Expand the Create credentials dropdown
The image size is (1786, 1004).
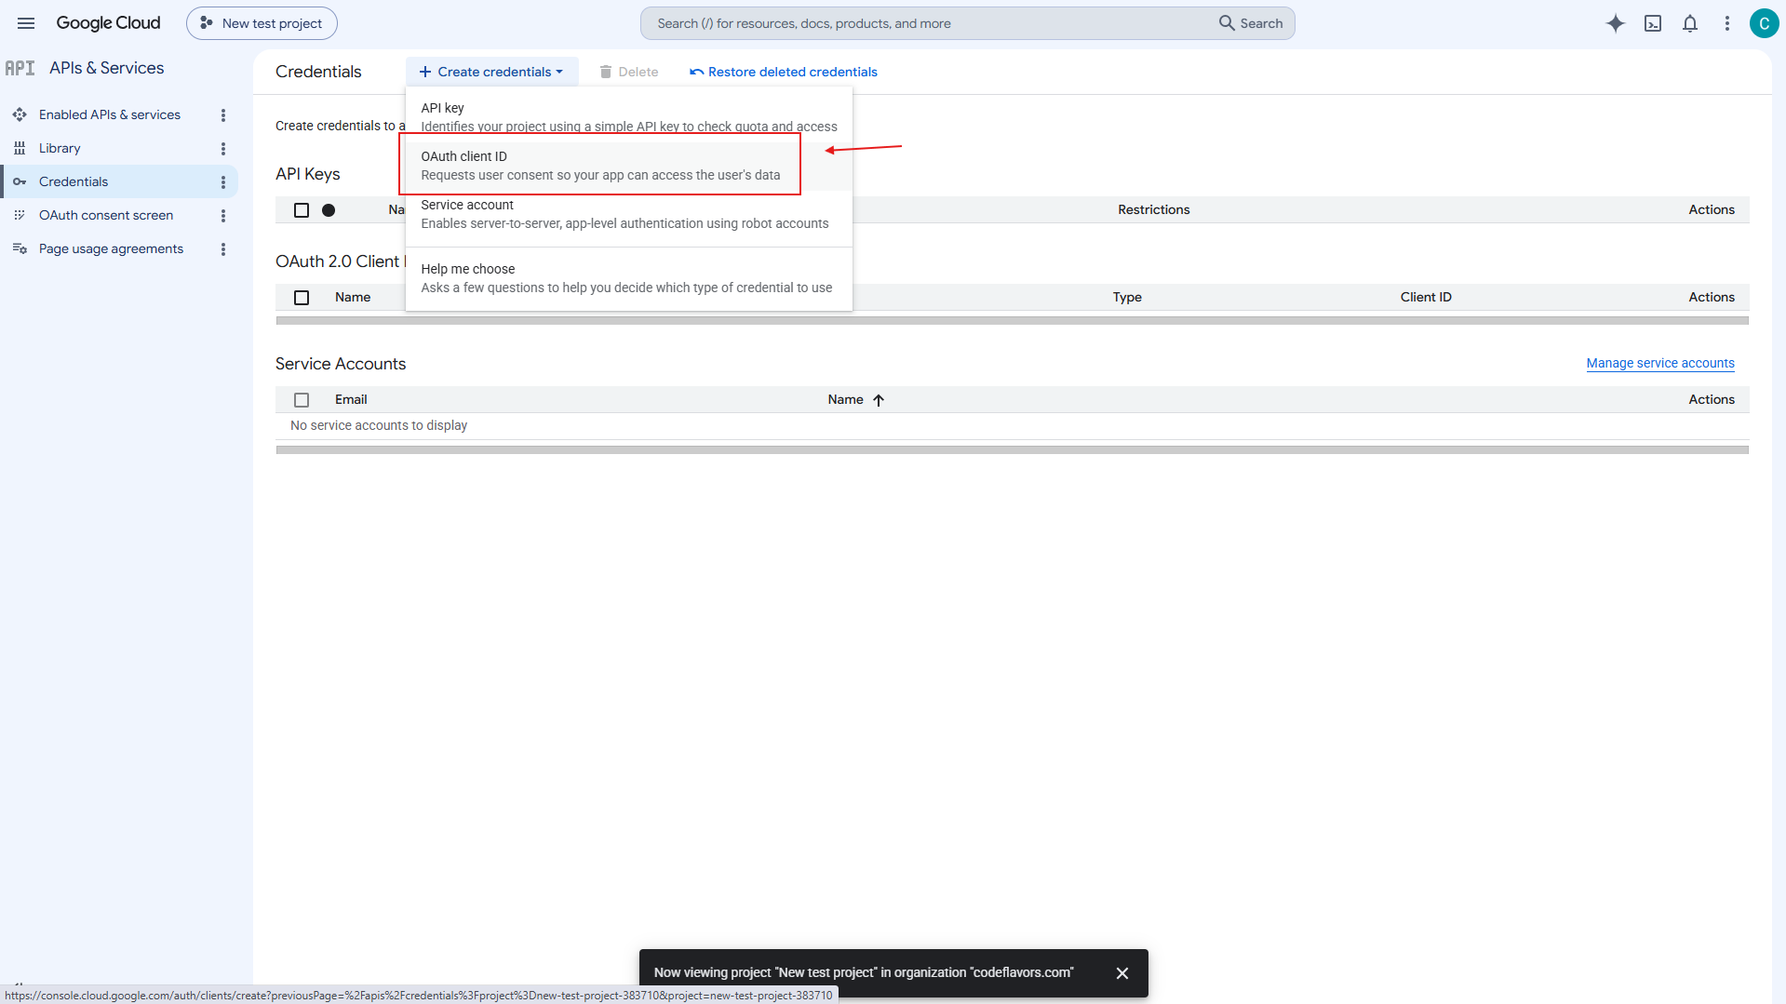click(x=491, y=72)
